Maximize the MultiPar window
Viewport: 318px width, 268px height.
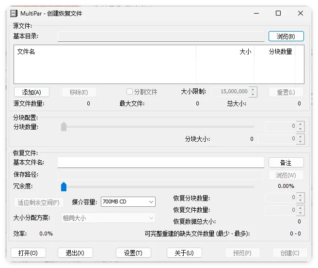278,13
